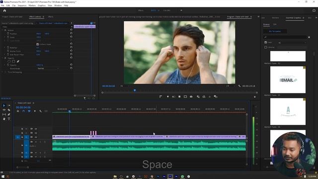Screen dimensions: 318x179
Task: Select the Track Select Forward tool
Action: pyautogui.click(x=9, y=105)
